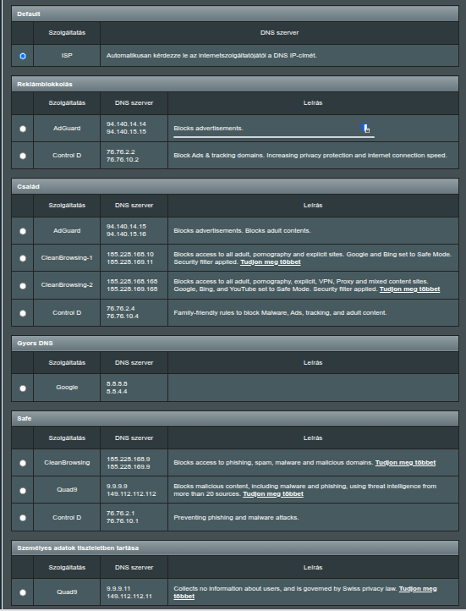Click the 94.140.14.14 DNS server cell
Image resolution: width=466 pixels, height=611 pixels.
[x=134, y=128]
